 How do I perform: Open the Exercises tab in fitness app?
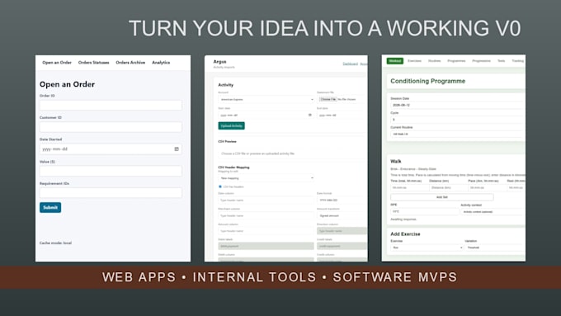[x=415, y=61]
